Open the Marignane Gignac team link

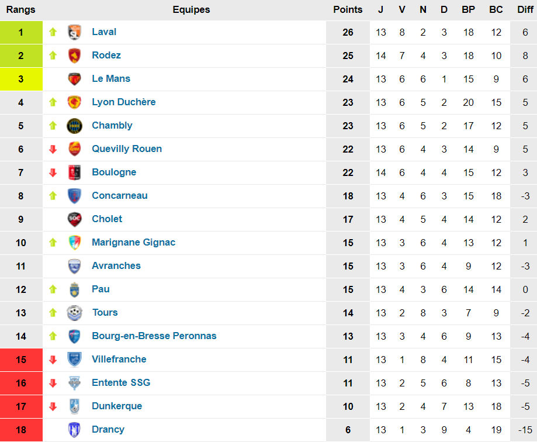tap(133, 242)
